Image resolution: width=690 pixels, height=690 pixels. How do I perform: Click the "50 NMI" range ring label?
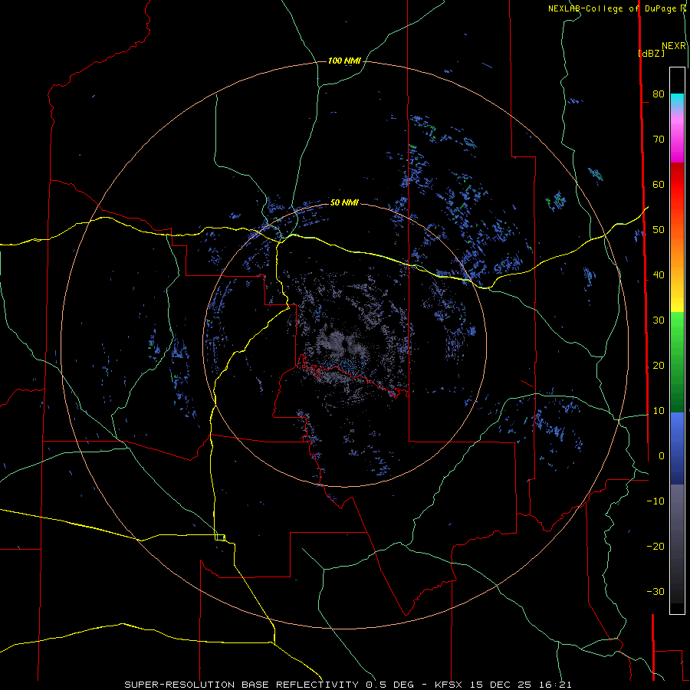click(x=344, y=202)
